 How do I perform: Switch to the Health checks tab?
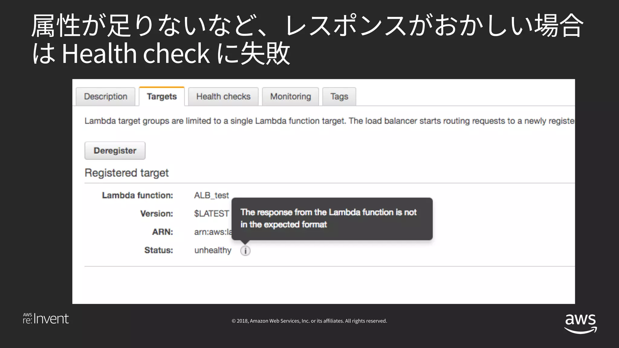click(x=223, y=97)
